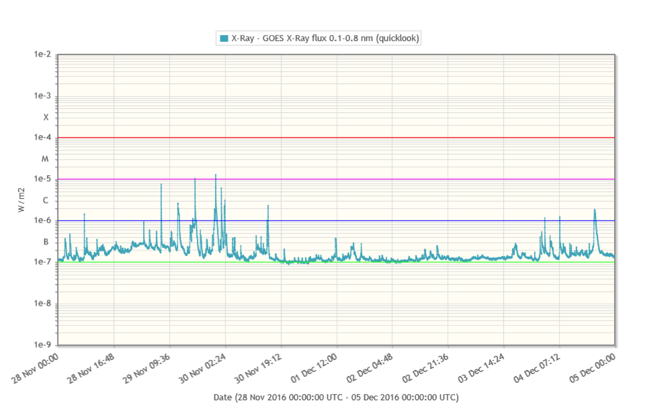This screenshot has height=403, width=652.
Task: Click the 1e-3 y-axis label
Action: click(42, 96)
